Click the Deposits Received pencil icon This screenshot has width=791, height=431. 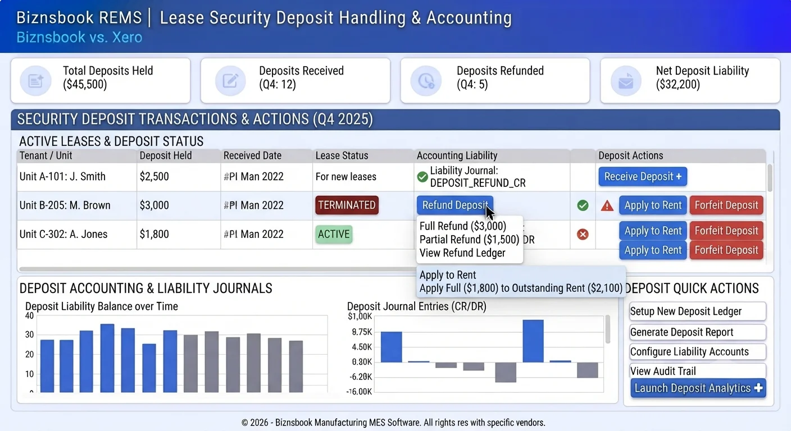pyautogui.click(x=230, y=81)
